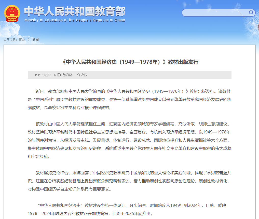Click the first paragraph starting with 近日
The image size is (259, 219).
pos(129,99)
